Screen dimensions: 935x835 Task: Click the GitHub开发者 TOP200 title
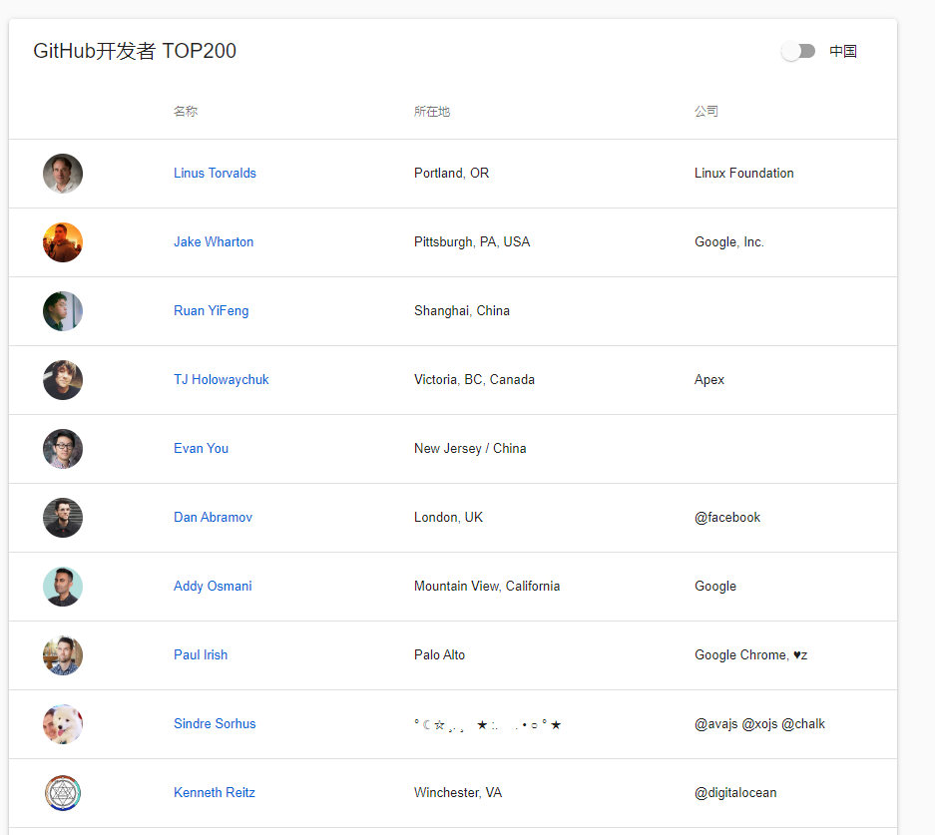coord(135,50)
